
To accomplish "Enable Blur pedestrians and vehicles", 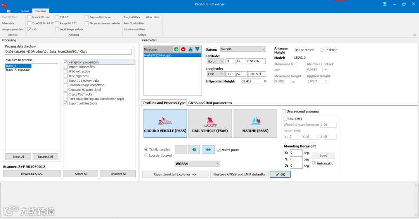I will click(x=87, y=23).
